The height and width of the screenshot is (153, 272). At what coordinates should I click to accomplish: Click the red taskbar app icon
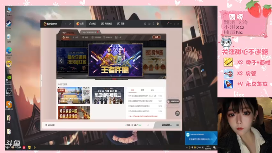point(24,148)
